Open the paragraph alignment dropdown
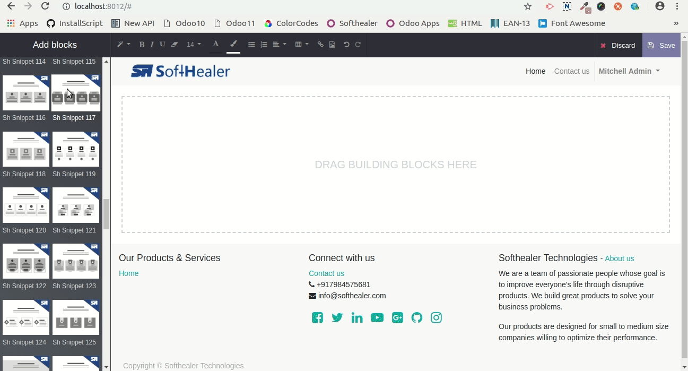 (x=279, y=45)
